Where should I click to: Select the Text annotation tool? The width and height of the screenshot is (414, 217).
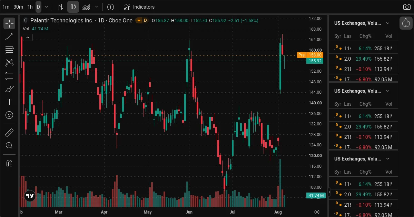pos(9,102)
